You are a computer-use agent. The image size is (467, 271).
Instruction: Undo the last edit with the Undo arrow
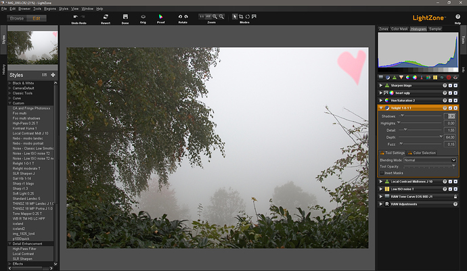(76, 17)
